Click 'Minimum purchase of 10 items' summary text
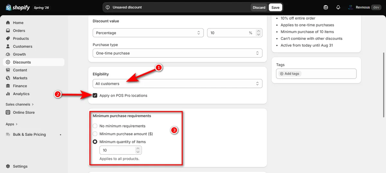 click(x=307, y=32)
